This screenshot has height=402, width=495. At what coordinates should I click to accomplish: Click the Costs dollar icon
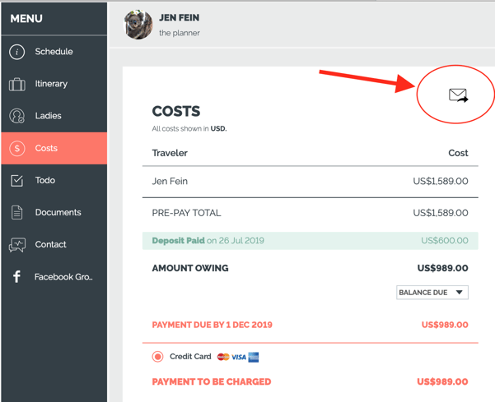click(17, 148)
